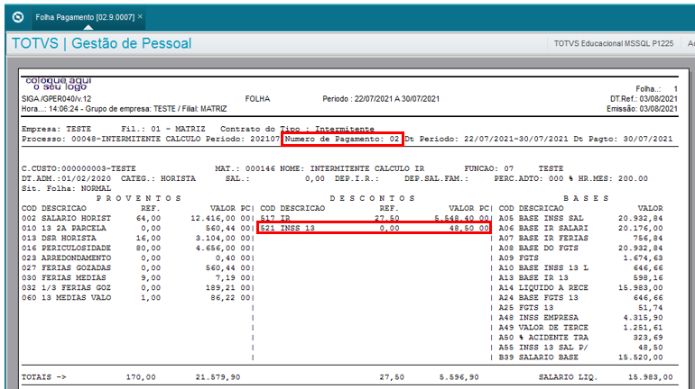Click the DT.ADM.:01/02/2020 value
This screenshot has width=695, height=389.
click(67, 178)
